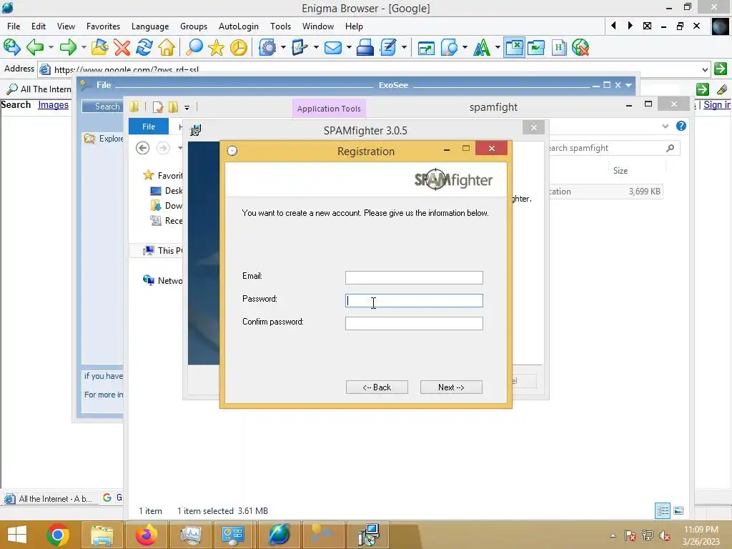The height and width of the screenshot is (549, 732).
Task: Open the Quick Access Toolbar customize dropdown
Action: tap(187, 107)
